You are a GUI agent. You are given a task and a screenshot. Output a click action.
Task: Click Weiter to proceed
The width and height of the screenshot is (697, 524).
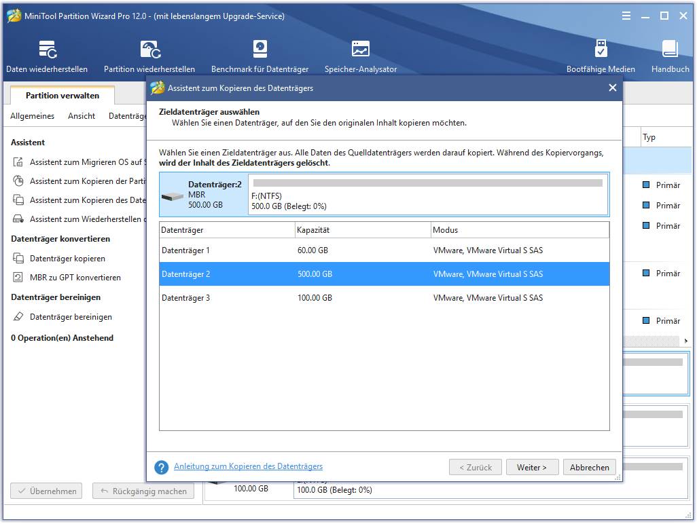[x=532, y=467]
